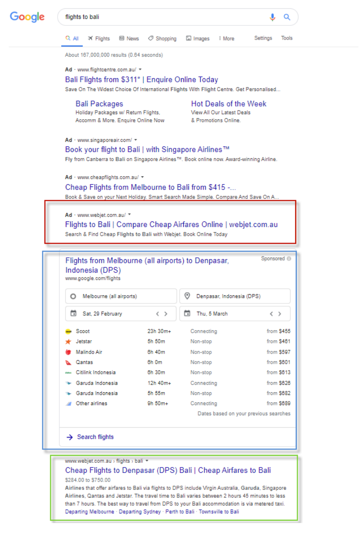Click Garuda Indonesia logo on 12h 40m+ row

coord(69,383)
